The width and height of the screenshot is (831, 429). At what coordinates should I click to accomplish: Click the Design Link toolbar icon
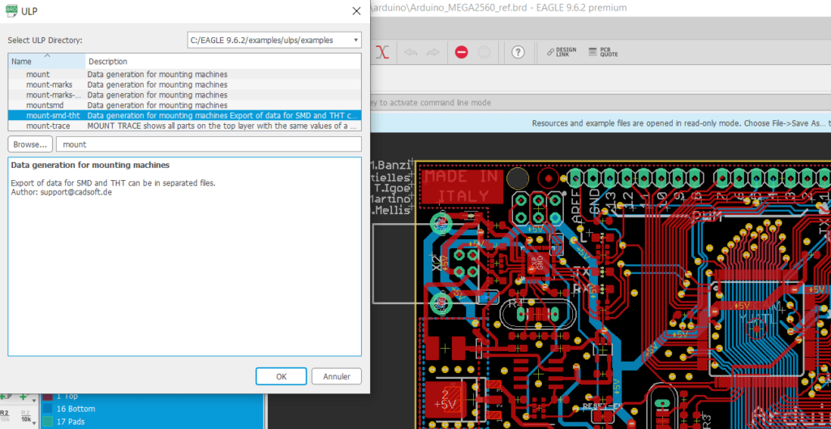(x=562, y=52)
